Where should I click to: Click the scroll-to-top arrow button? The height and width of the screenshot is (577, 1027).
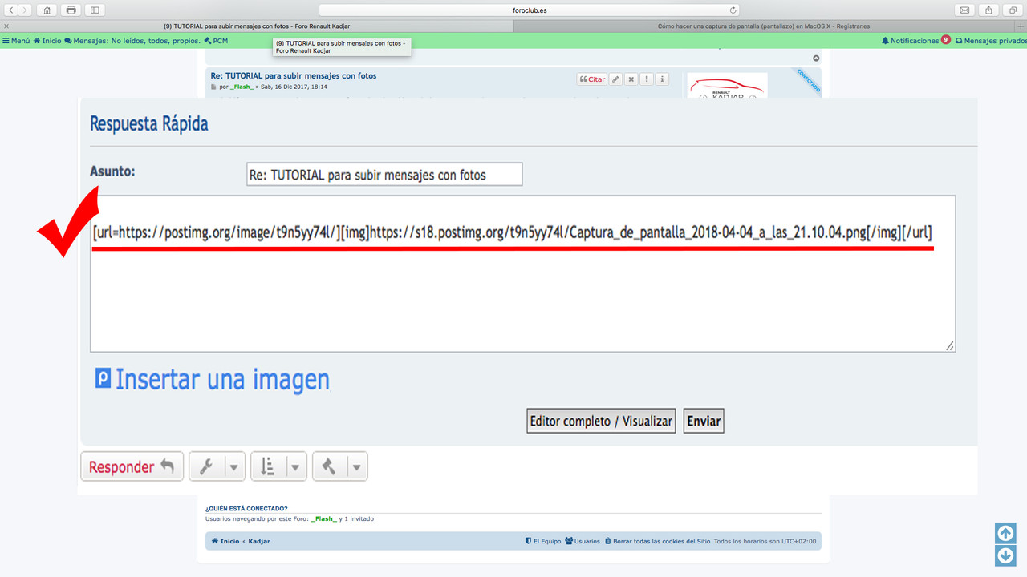pos(1005,533)
